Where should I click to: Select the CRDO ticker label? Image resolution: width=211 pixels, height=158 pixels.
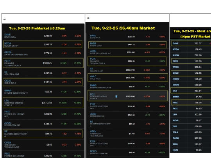point(176,85)
